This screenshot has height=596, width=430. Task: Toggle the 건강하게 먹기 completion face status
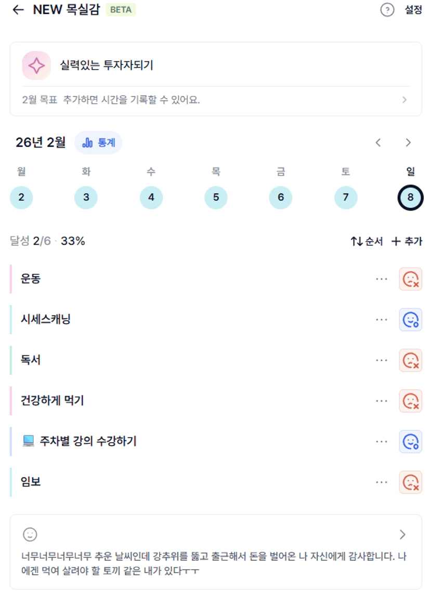(410, 401)
